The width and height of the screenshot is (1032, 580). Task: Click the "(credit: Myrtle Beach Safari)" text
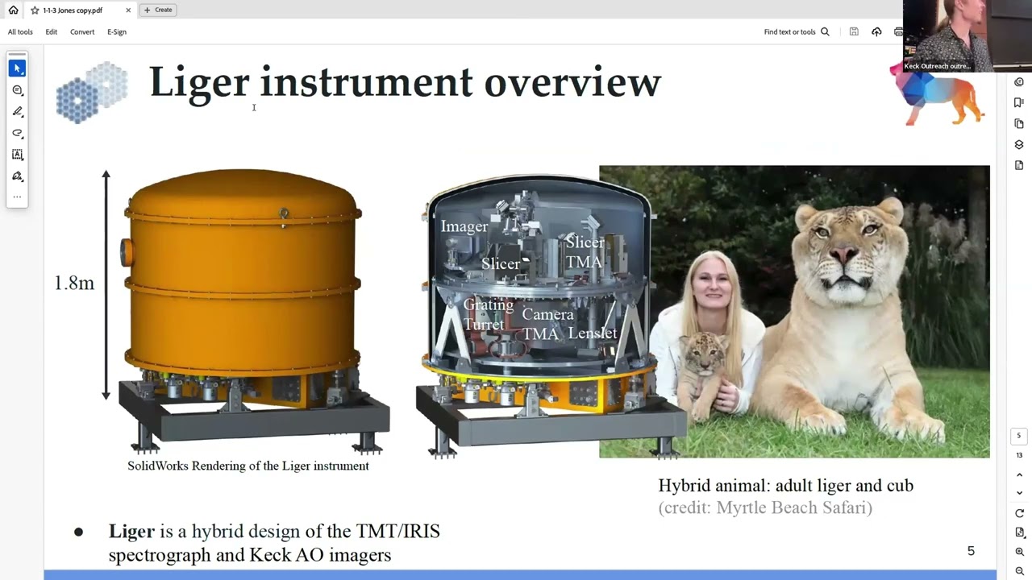pos(765,507)
